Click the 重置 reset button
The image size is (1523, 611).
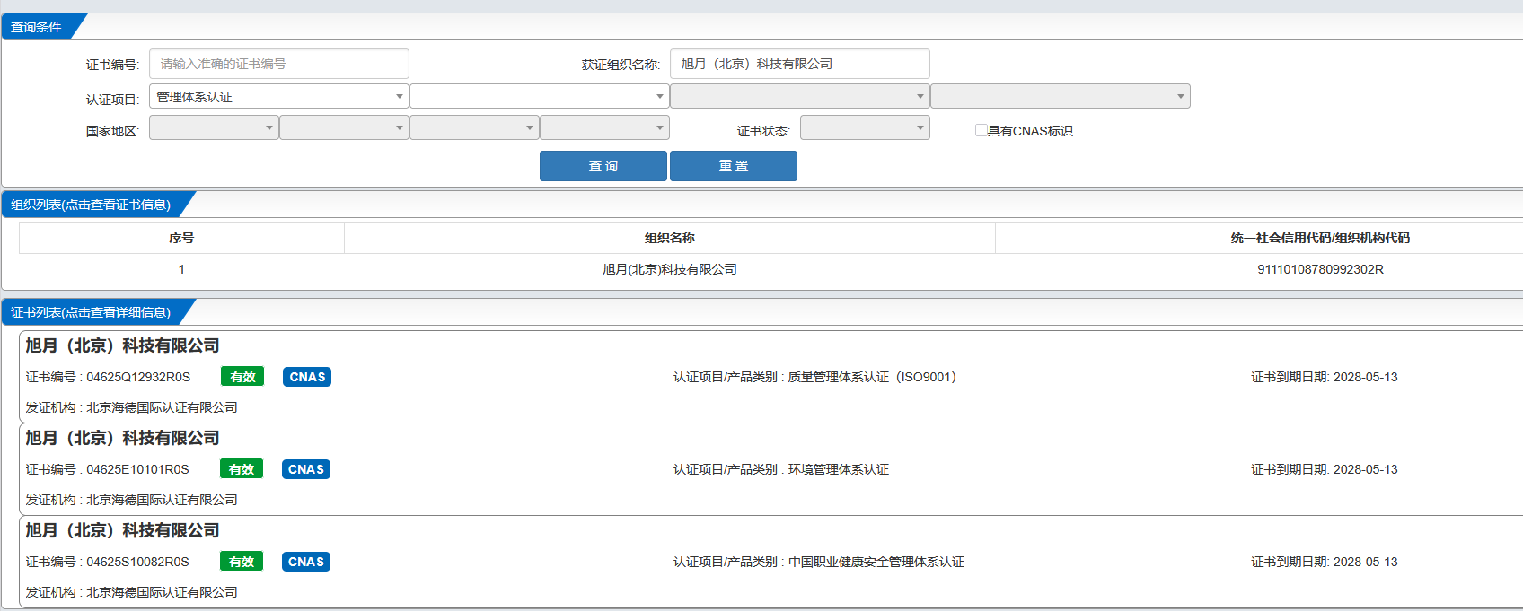click(x=733, y=166)
